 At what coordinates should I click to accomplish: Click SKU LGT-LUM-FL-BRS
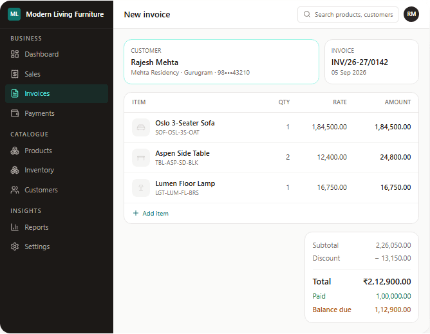point(177,193)
